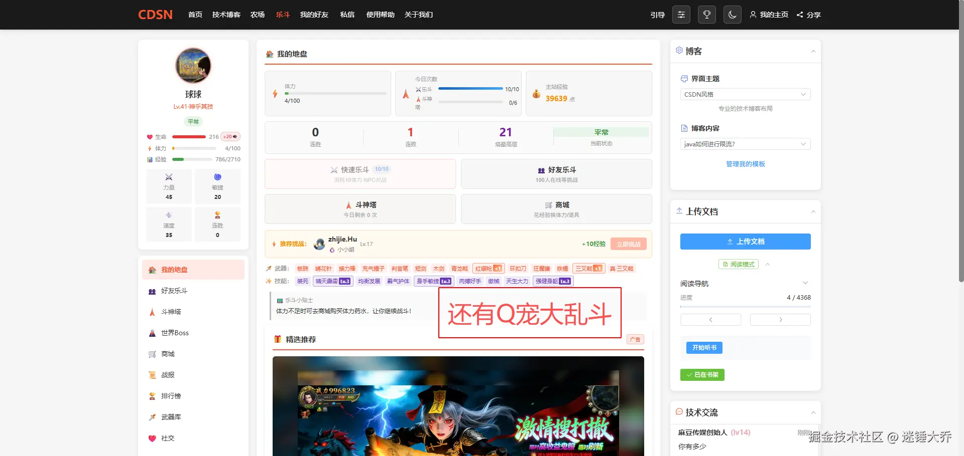Collapse the 上传文档 panel
964x456 pixels.
point(813,211)
